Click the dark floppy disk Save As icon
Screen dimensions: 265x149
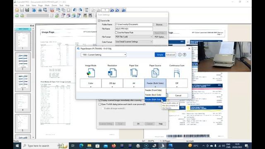point(27,10)
